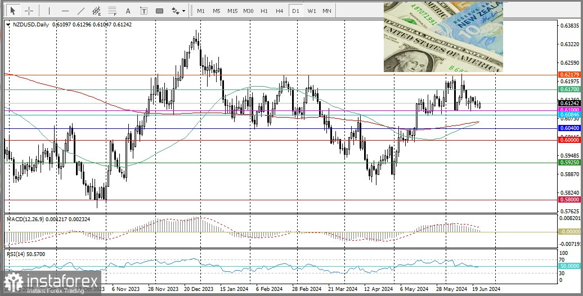Pick the rectangle shape tool
Image resolution: width=583 pixels, height=296 pixels.
[159, 11]
